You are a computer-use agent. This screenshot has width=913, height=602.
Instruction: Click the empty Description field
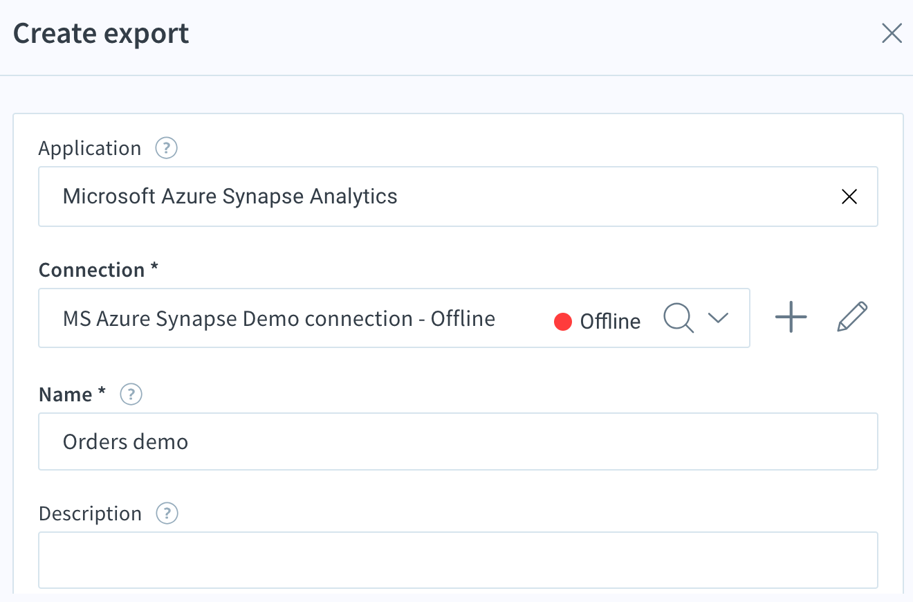click(x=458, y=560)
